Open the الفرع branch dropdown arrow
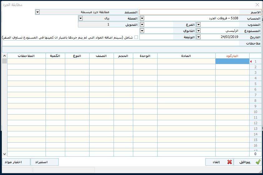Viewport: 263px width, 175px height. pos(142,25)
